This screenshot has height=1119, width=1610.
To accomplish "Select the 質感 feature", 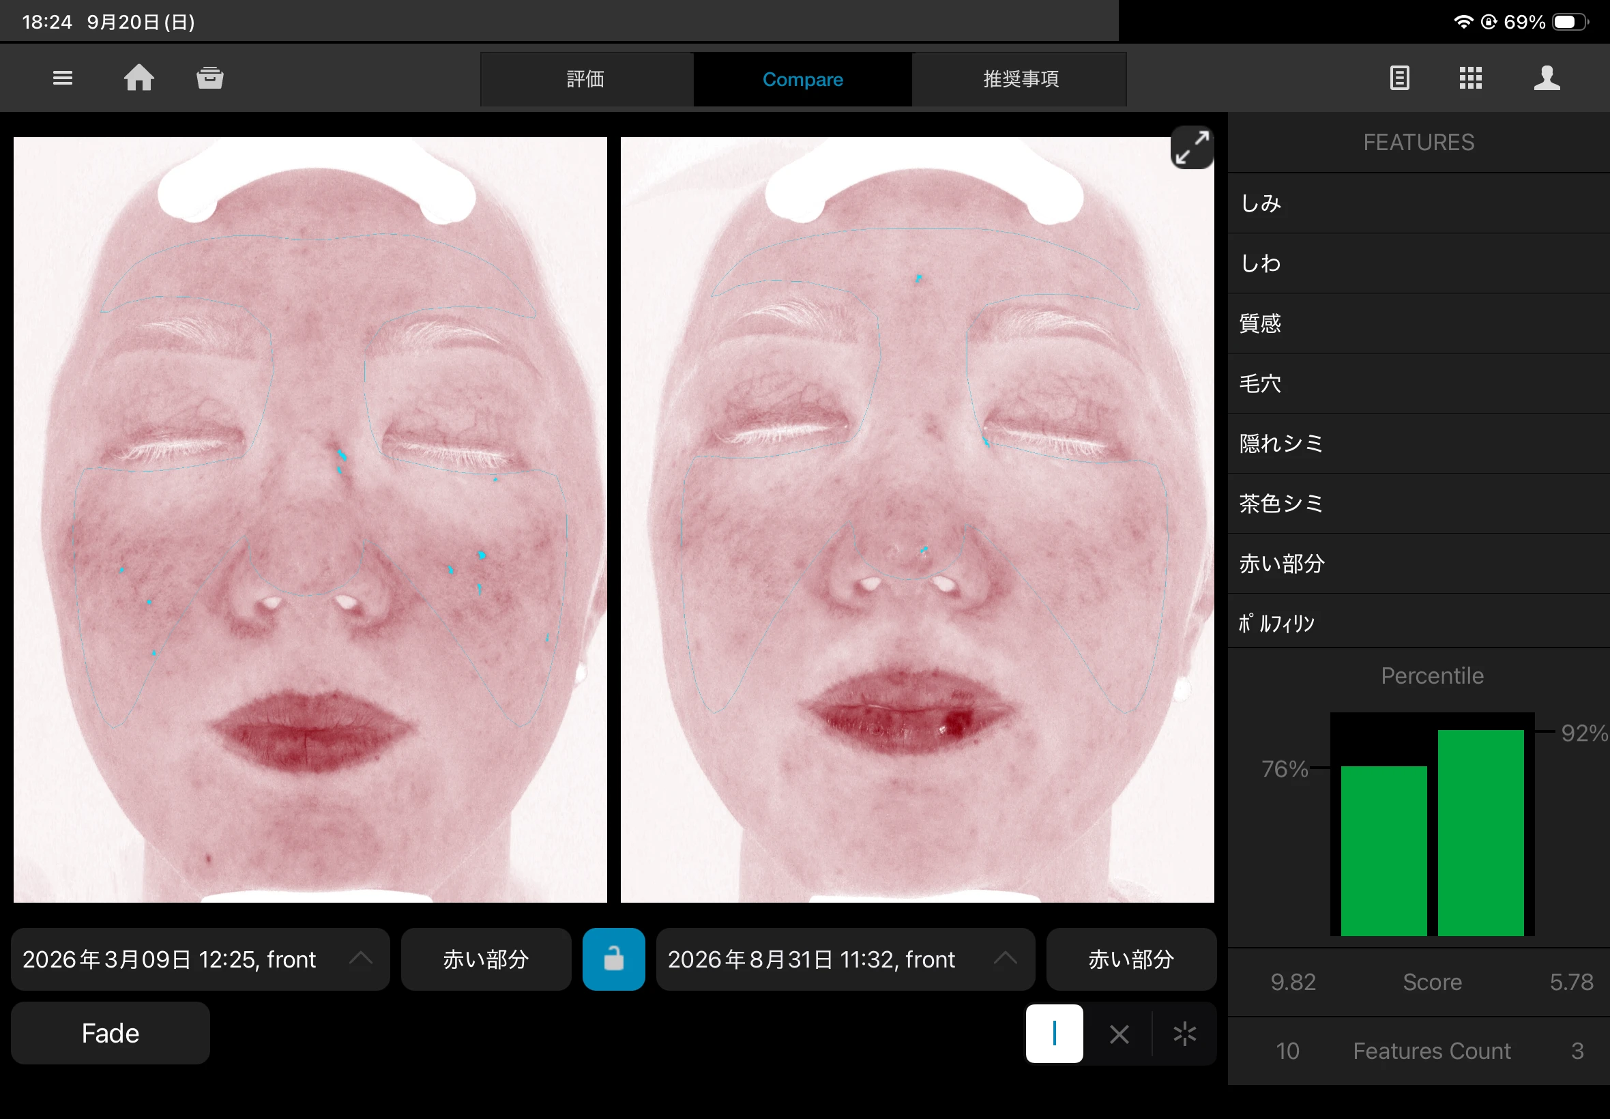I will 1419,323.
